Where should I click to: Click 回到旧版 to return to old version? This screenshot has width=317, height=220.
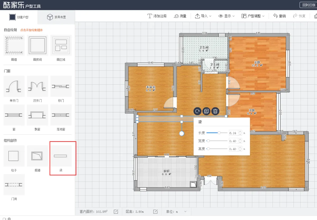309,5
